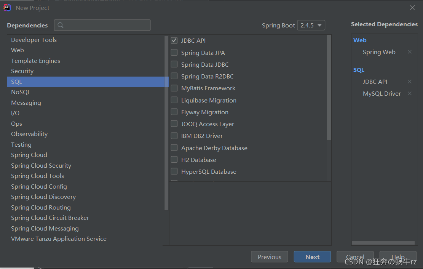Enable Apache Derby Database checkbox
Screen dimensions: 423x269
(174, 148)
